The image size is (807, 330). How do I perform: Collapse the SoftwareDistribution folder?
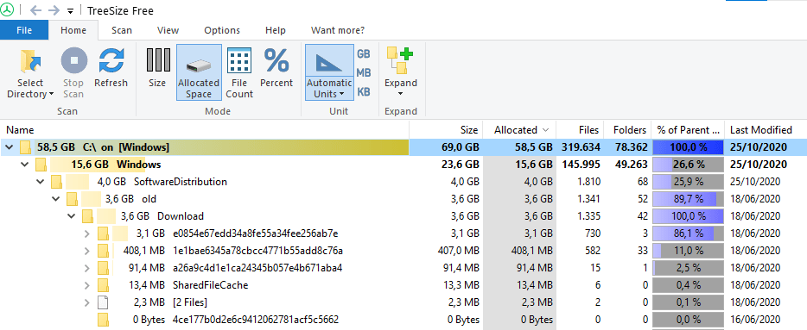(40, 182)
